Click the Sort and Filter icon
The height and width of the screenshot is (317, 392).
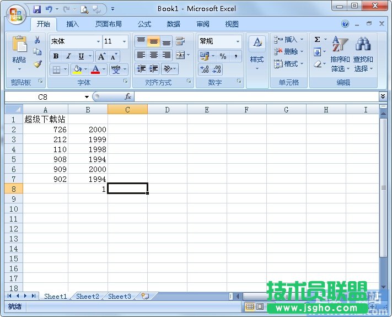pos(340,45)
